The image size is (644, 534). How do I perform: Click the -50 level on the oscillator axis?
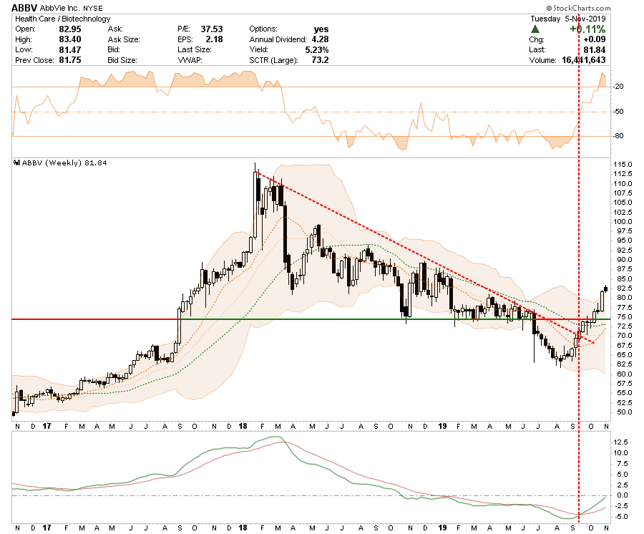(618, 112)
